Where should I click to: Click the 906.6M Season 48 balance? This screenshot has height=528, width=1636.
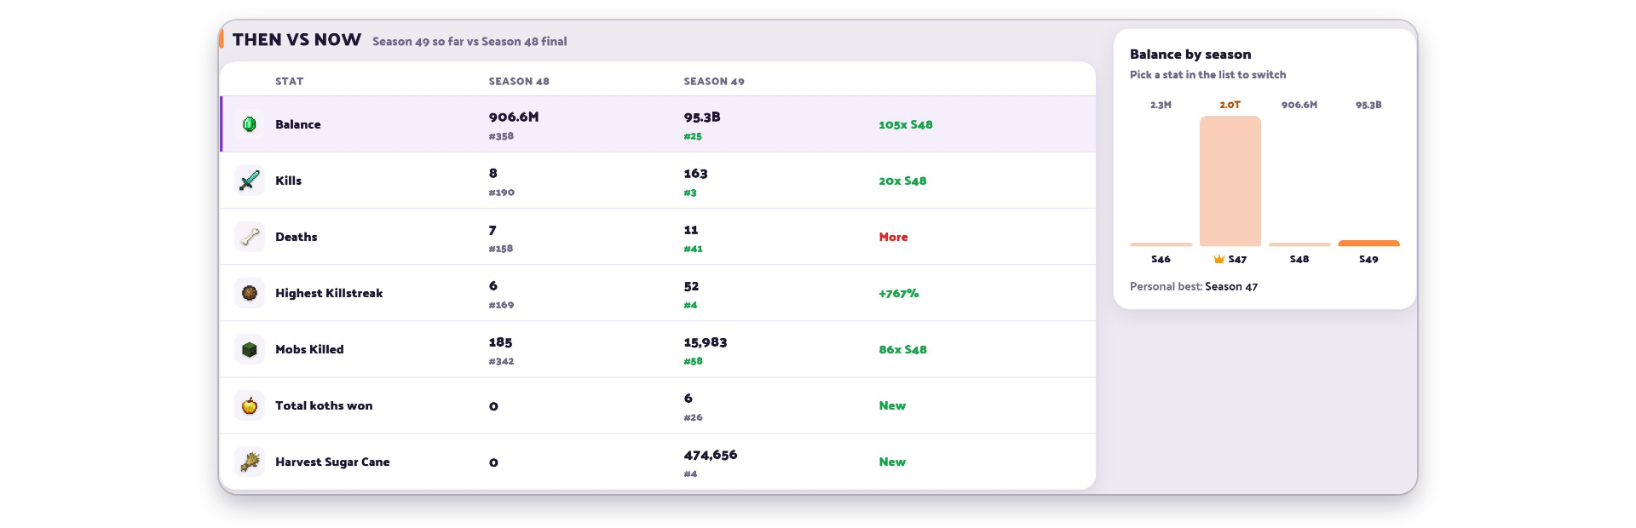click(514, 117)
